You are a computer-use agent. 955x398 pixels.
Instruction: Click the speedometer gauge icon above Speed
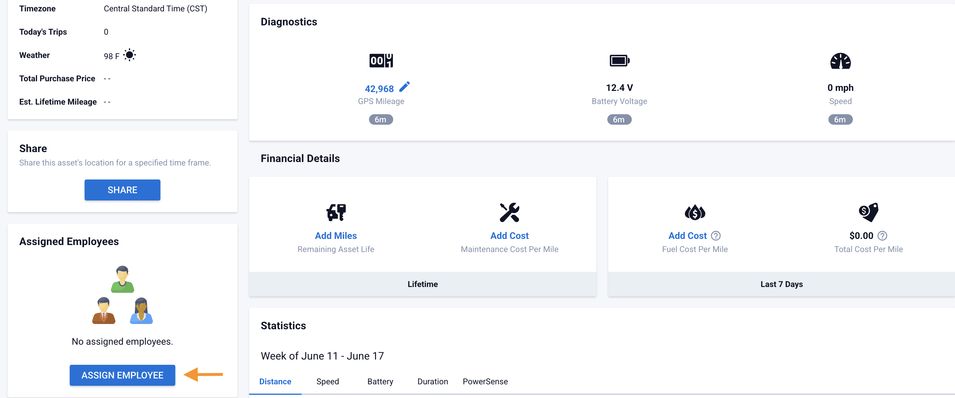coord(840,61)
